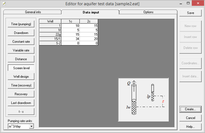Show the Recovery data table
This screenshot has width=205, height=133.
click(21, 94)
